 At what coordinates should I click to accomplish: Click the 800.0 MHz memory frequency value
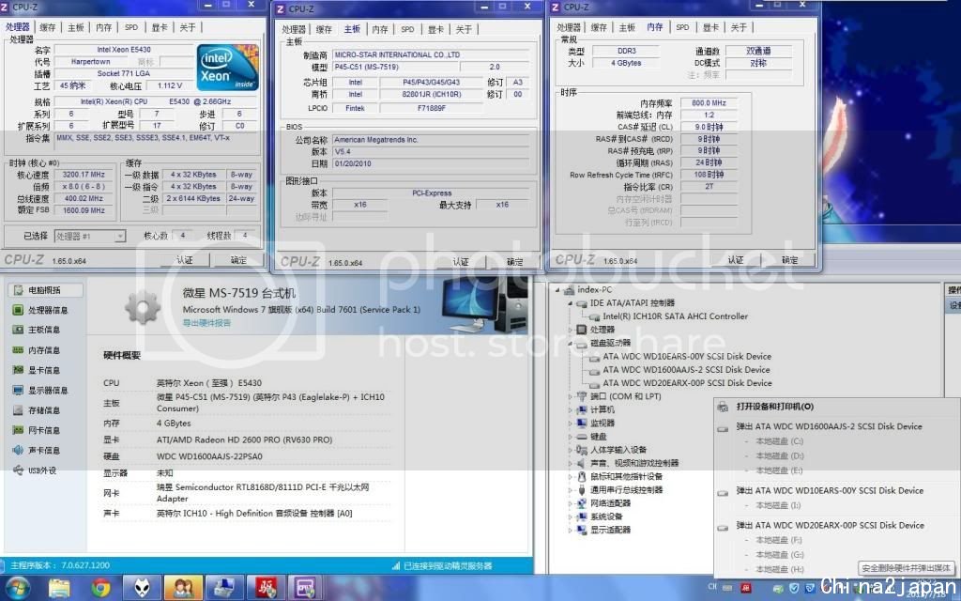[x=709, y=103]
